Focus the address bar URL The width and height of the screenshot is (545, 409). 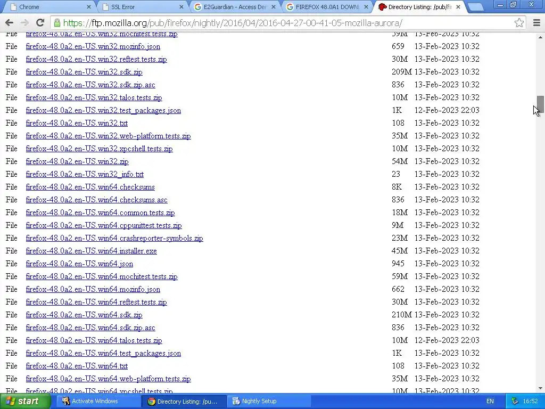[233, 23]
